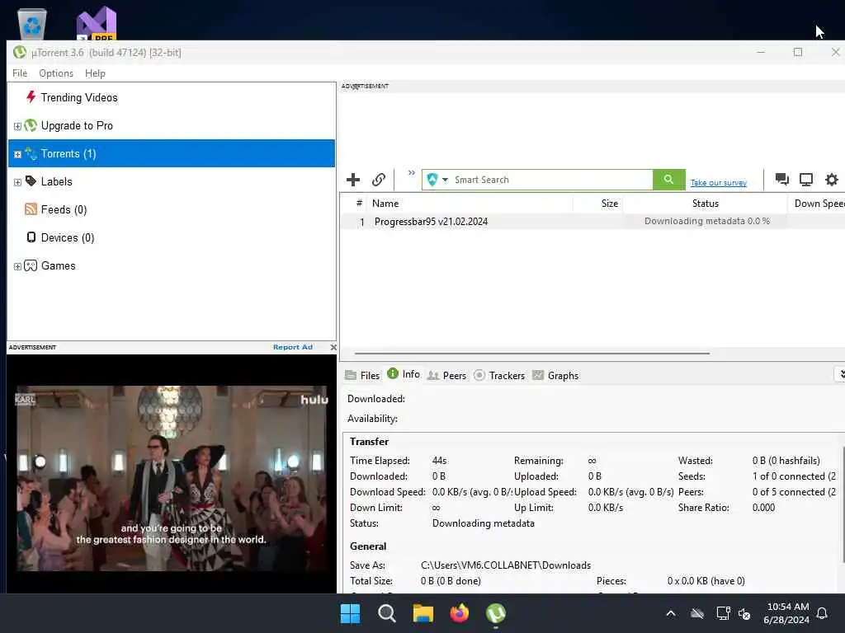
Task: Click the Devices phone icon
Action: pyautogui.click(x=31, y=237)
